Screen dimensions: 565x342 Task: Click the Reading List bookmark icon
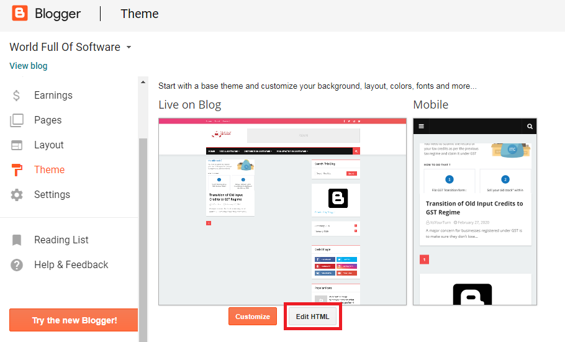(x=17, y=240)
